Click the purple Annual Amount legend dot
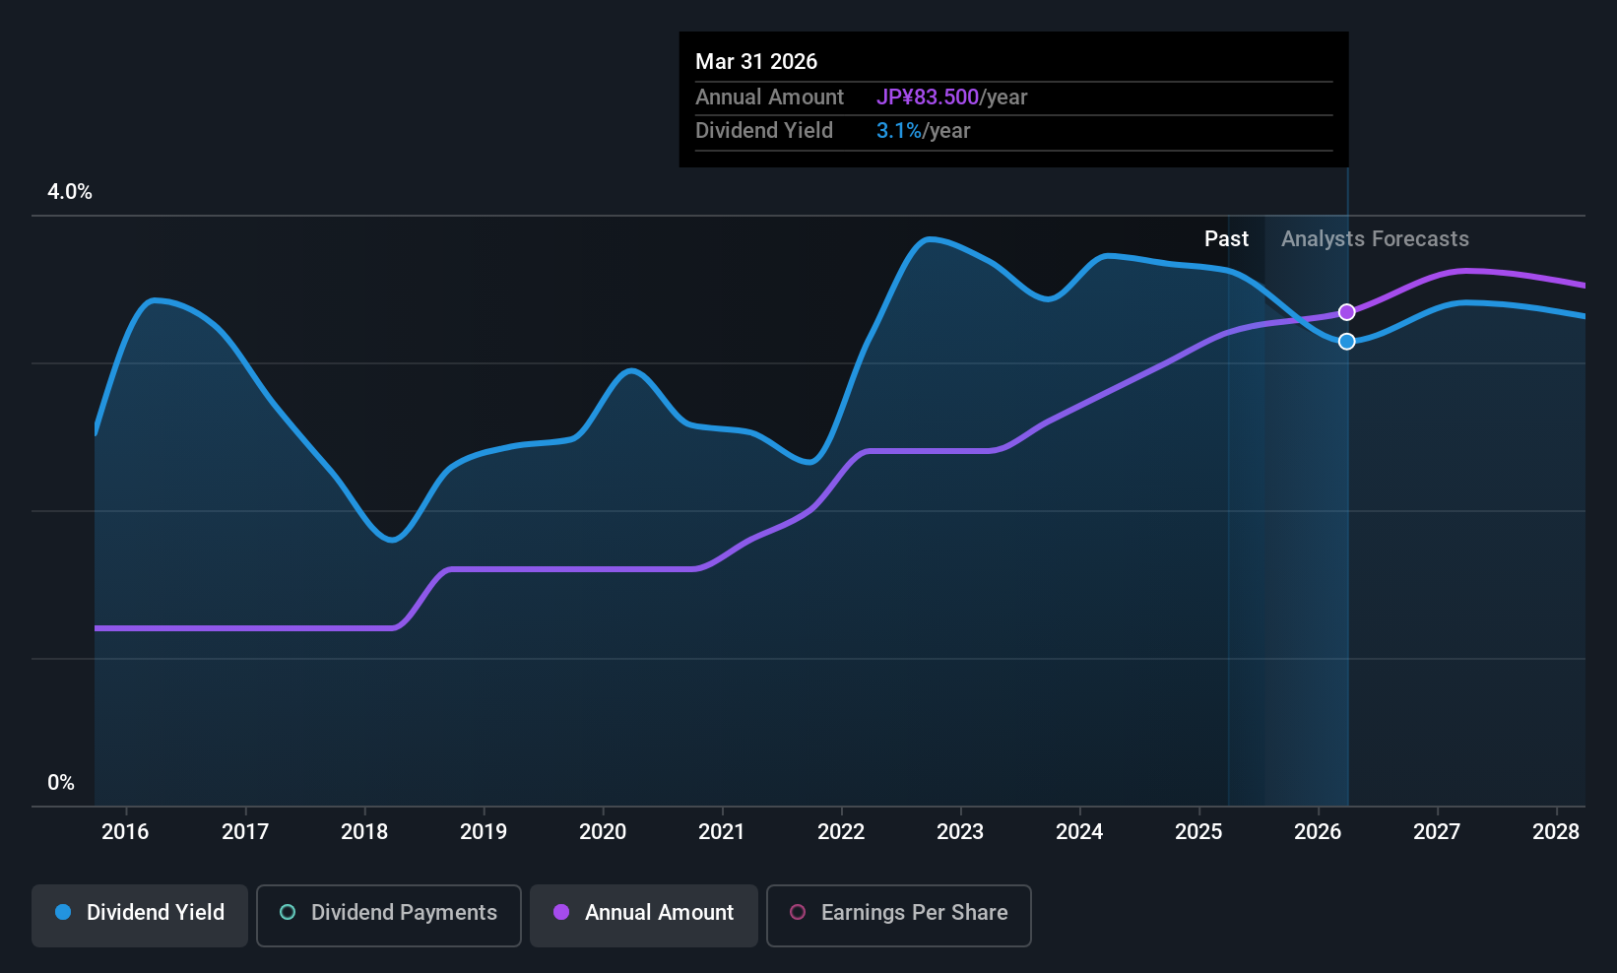Image resolution: width=1617 pixels, height=973 pixels. [561, 913]
